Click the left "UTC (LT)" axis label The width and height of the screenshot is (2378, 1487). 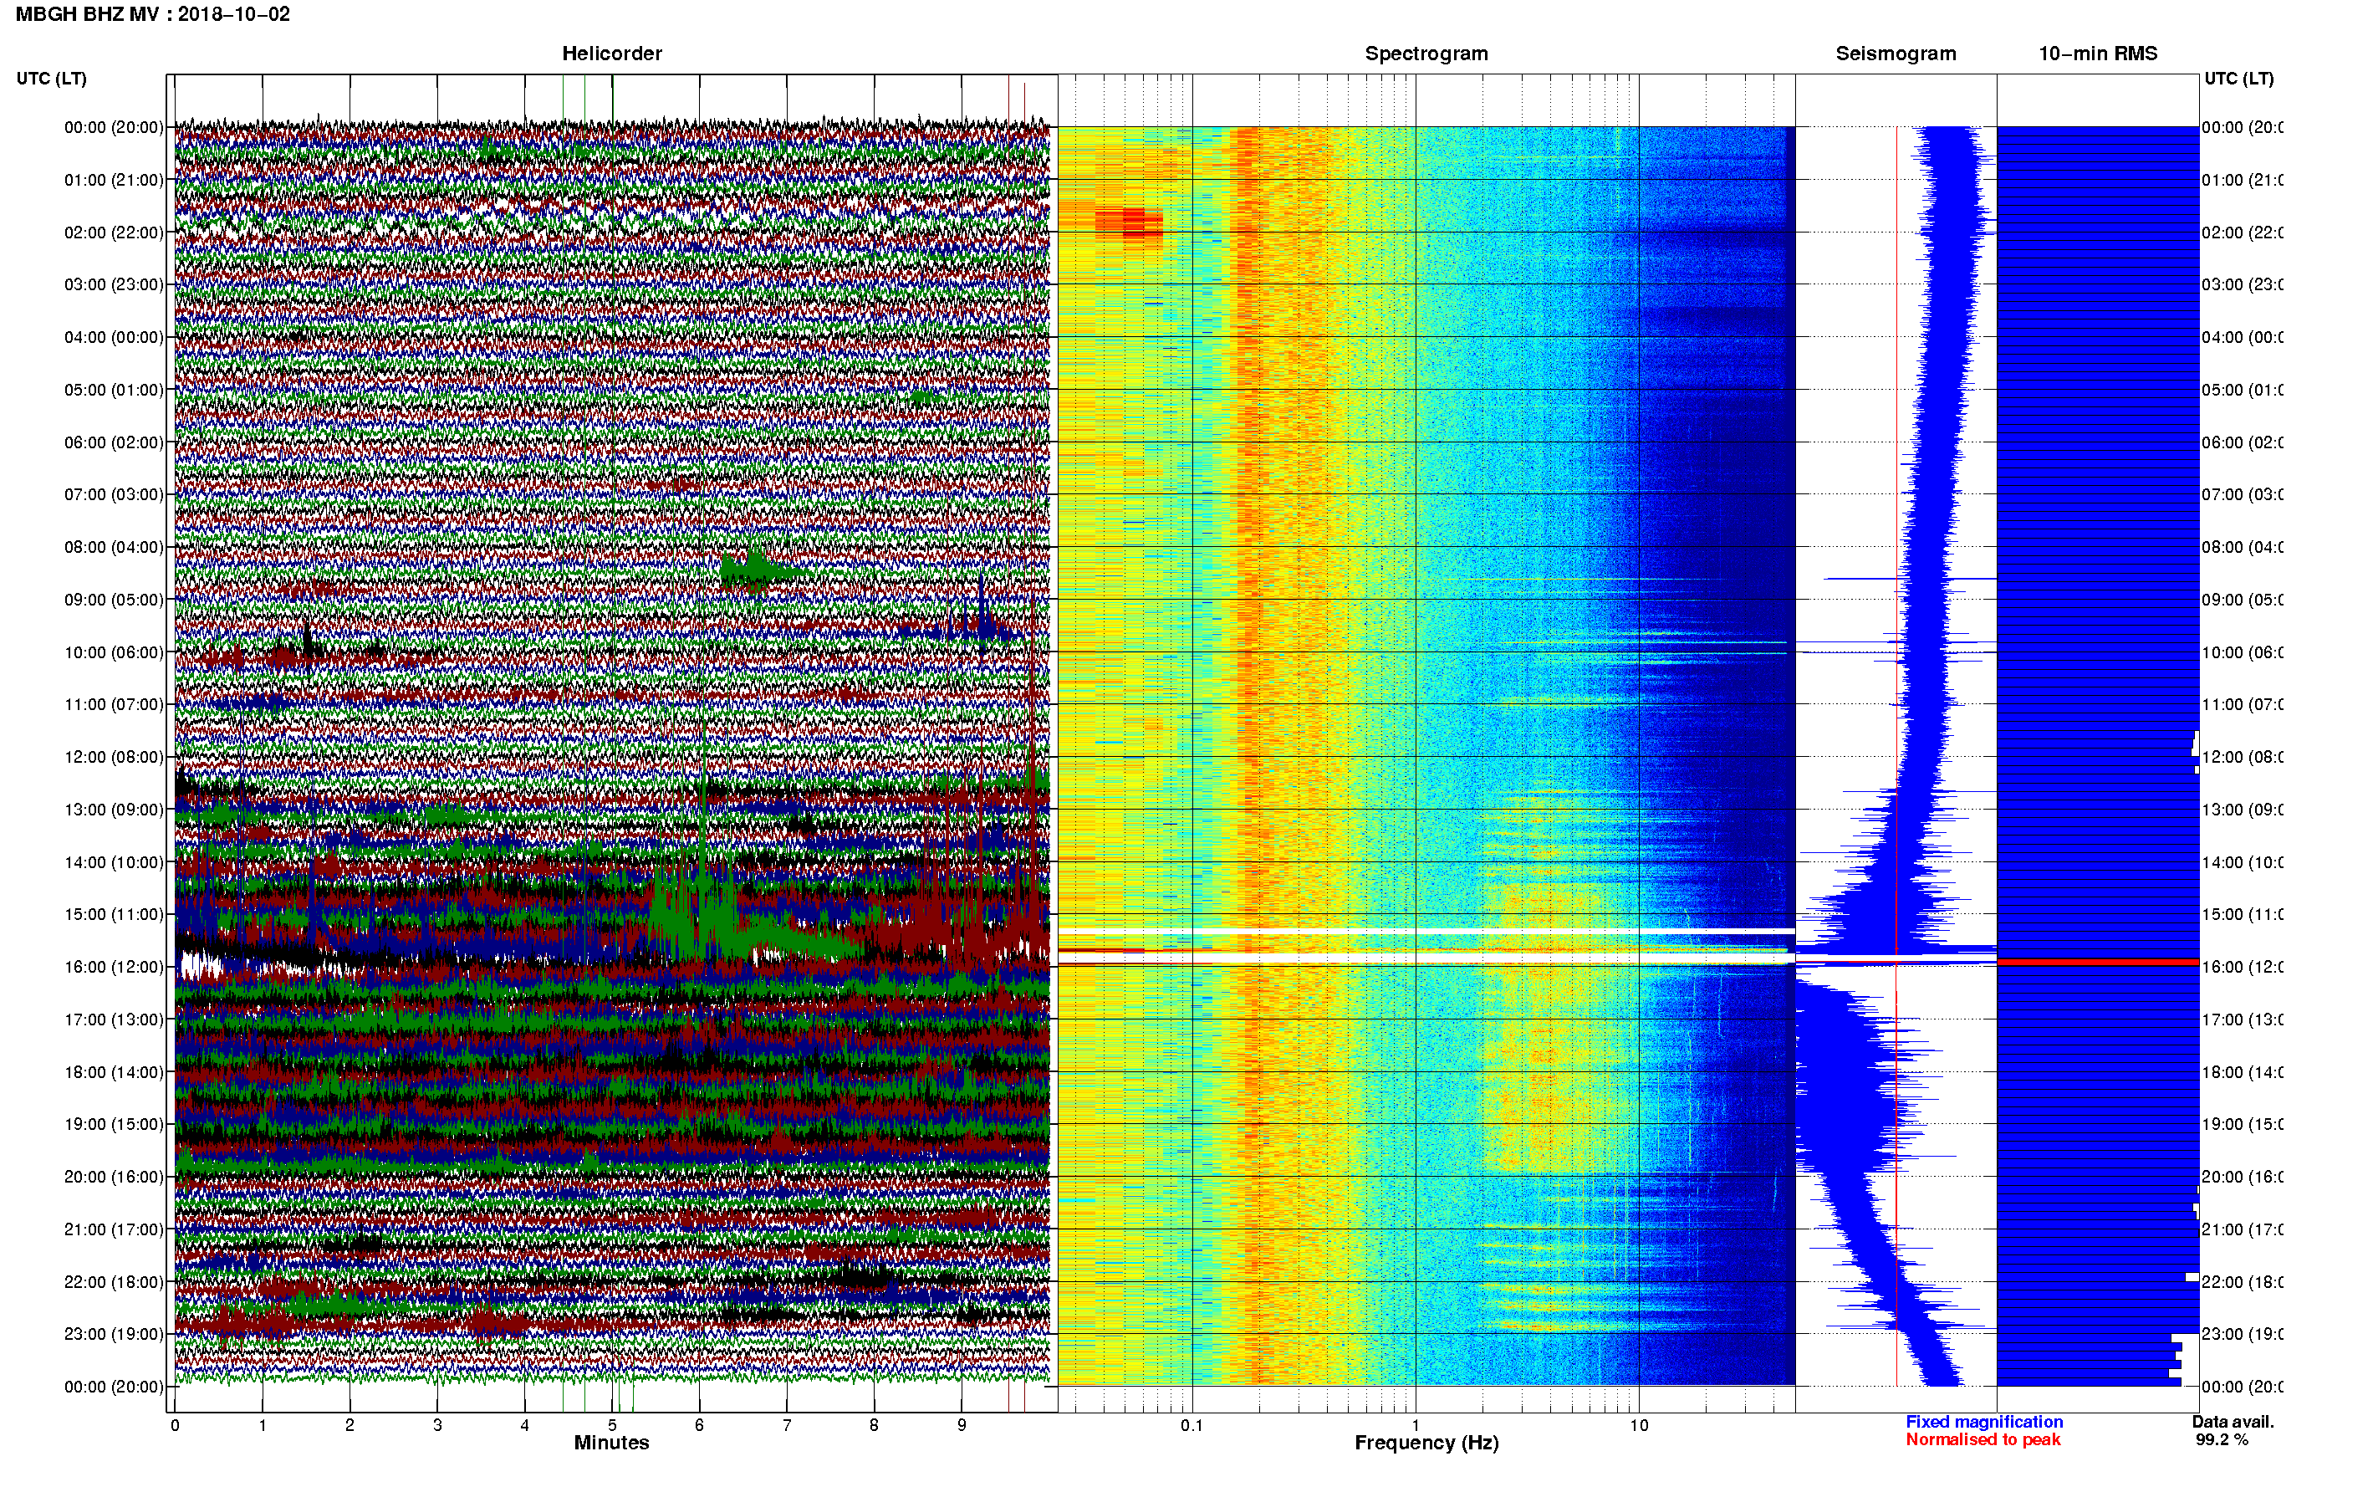[x=51, y=78]
